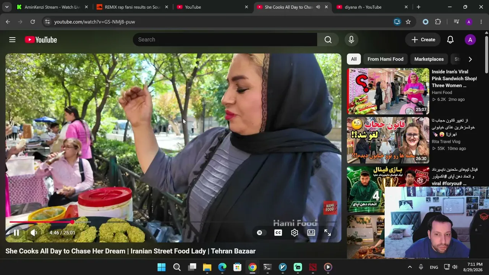Open Windows taskbar search

[x=177, y=267]
